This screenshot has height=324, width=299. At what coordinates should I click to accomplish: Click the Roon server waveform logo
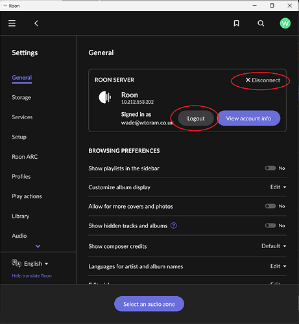click(x=105, y=97)
